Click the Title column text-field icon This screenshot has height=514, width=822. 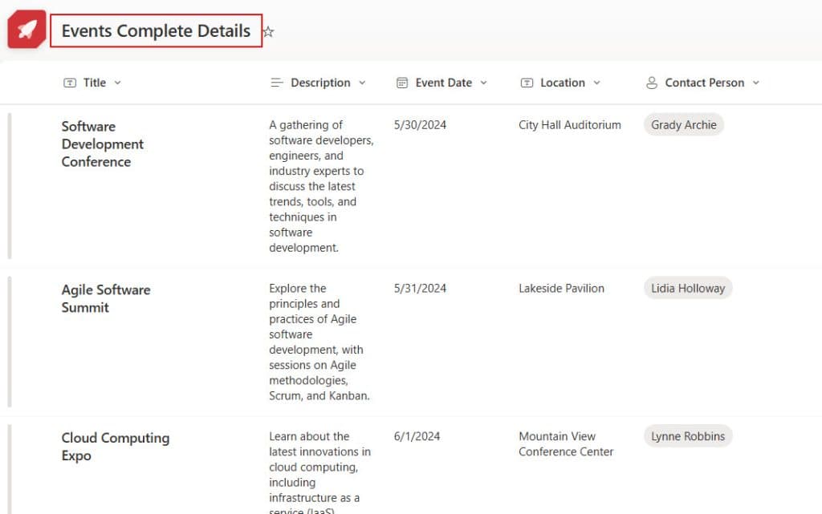71,82
